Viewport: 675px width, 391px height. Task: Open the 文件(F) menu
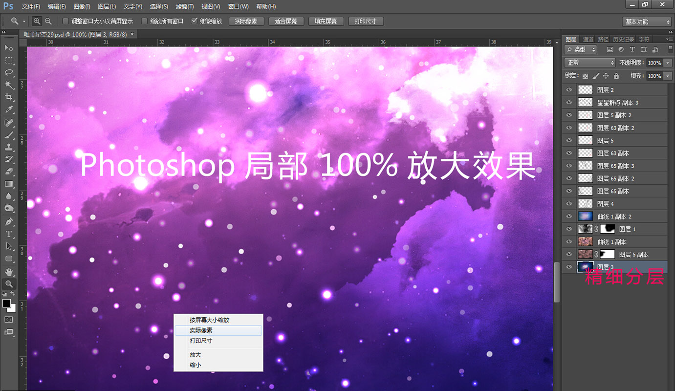pos(31,6)
